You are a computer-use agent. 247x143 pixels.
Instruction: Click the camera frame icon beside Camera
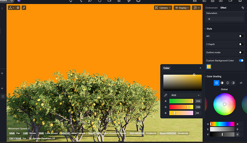tap(156, 8)
